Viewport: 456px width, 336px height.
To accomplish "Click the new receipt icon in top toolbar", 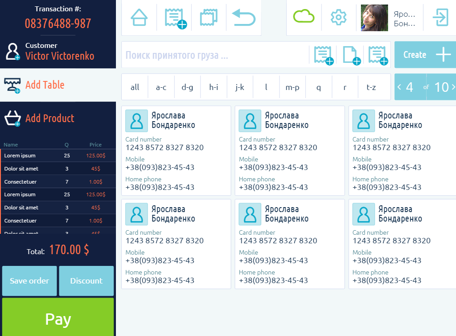I will tap(174, 18).
